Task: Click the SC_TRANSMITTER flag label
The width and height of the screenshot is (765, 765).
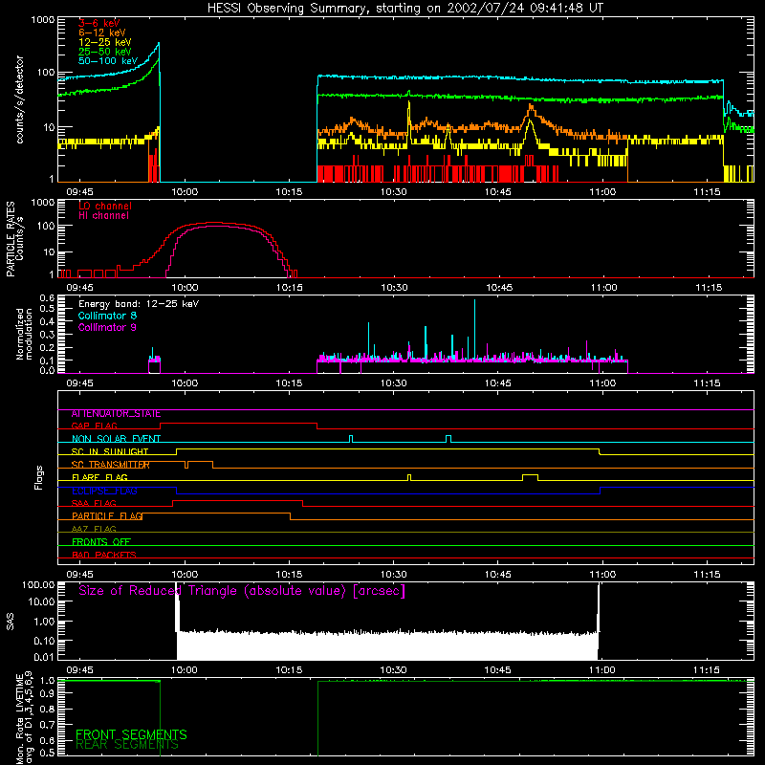Action: 111,465
